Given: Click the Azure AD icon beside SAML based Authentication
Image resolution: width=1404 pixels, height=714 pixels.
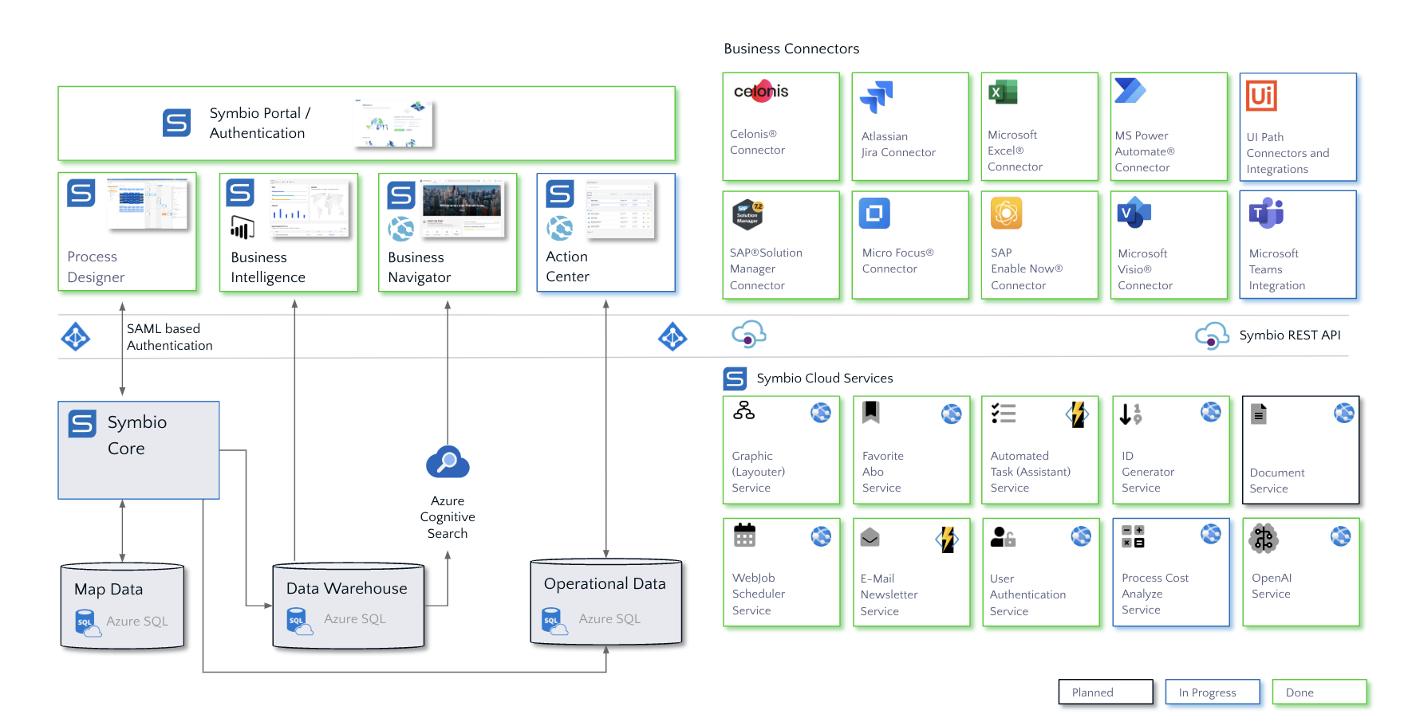Looking at the screenshot, I should pyautogui.click(x=76, y=337).
